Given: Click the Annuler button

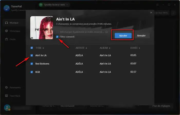Looking at the screenshot, I should (141, 36).
